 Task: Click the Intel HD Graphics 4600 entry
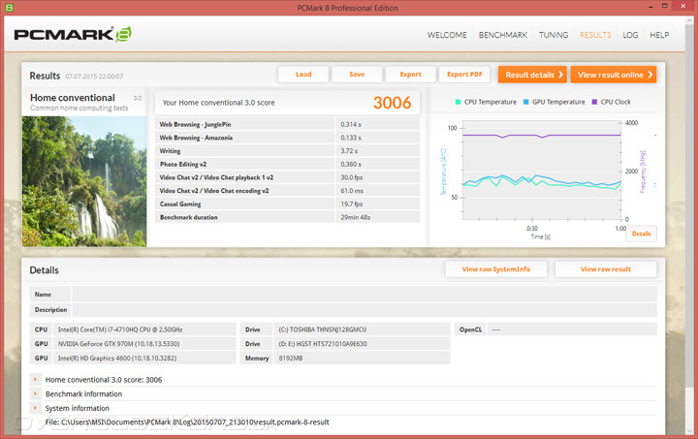144,358
